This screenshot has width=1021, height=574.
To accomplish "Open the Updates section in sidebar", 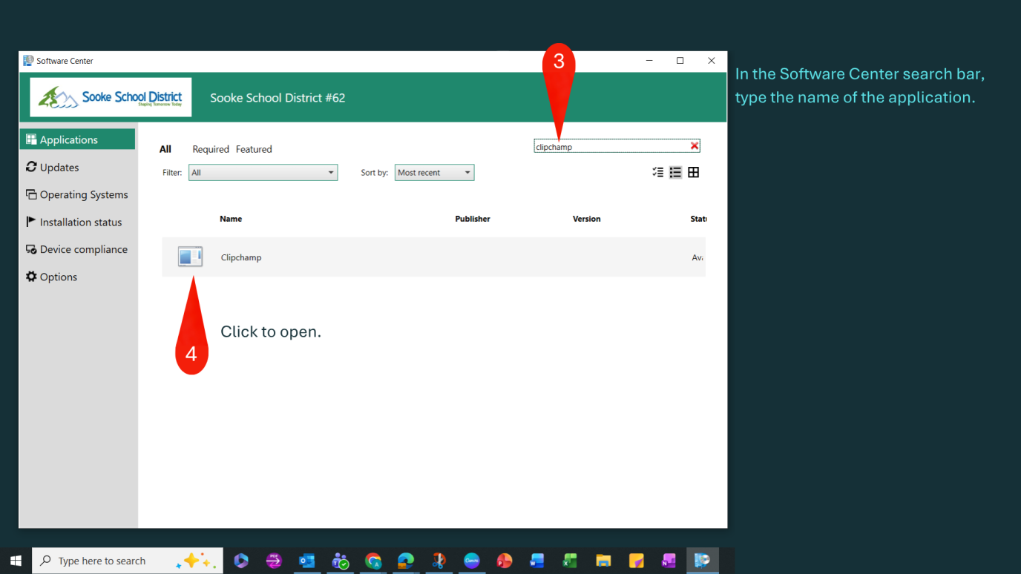I will [59, 168].
